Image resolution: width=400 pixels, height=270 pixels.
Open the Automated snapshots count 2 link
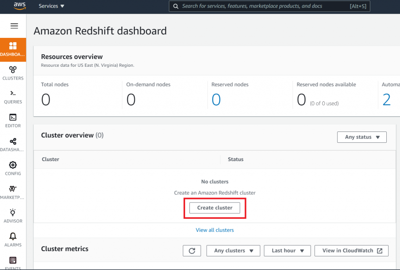[386, 99]
